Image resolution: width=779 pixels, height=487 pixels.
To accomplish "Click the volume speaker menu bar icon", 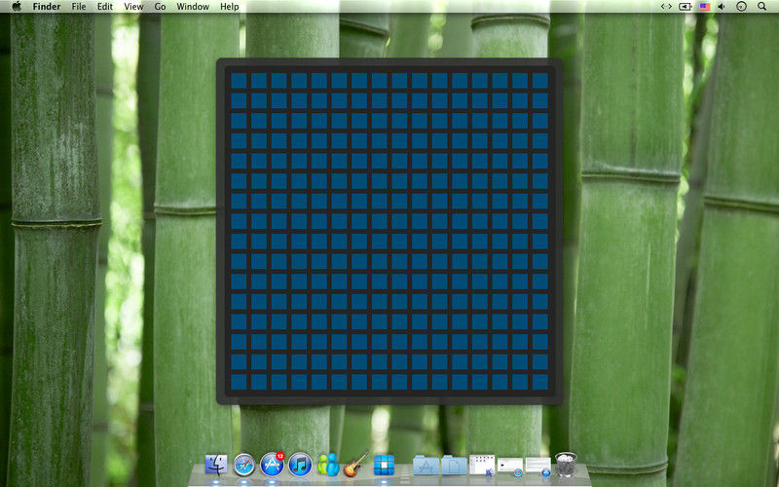I will pos(722,7).
